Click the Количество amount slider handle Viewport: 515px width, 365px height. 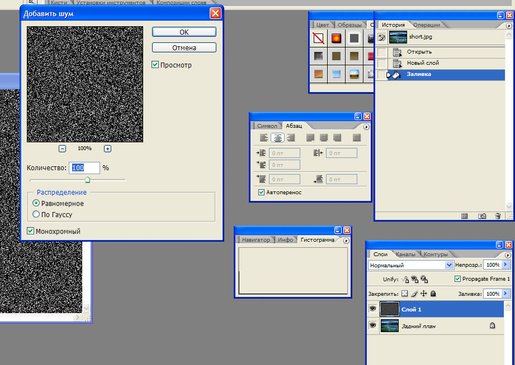(87, 180)
